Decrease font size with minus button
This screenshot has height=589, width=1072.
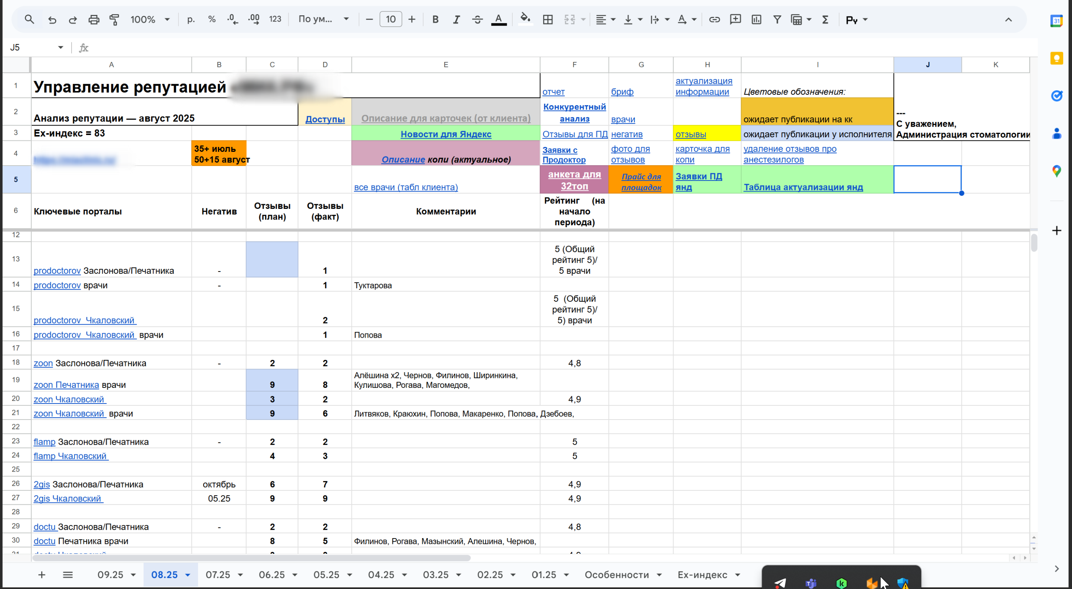coord(369,19)
